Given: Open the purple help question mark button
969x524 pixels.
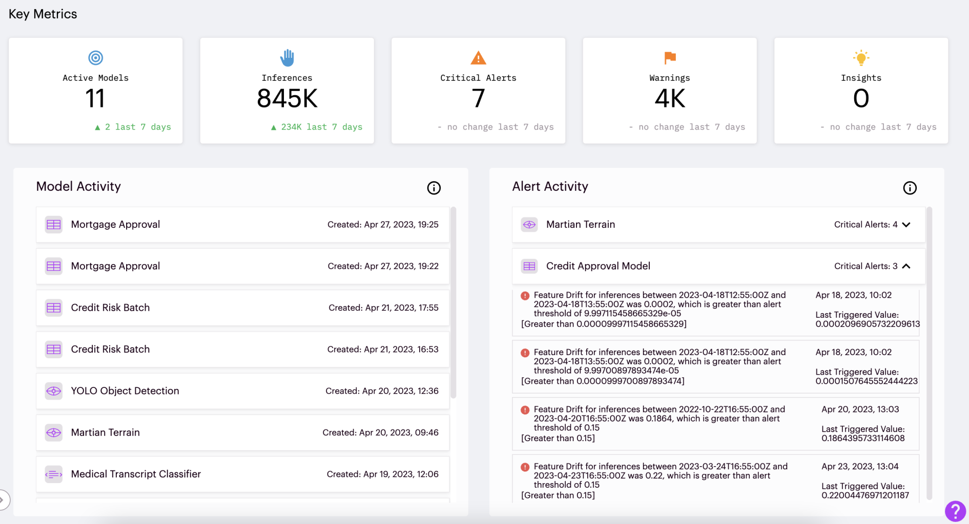Looking at the screenshot, I should 955,511.
